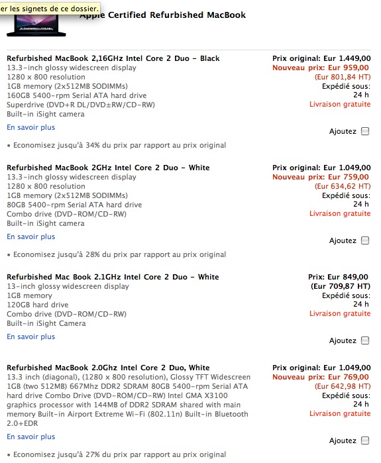
Task: Click the Nouveau prix Eur 759,00 text
Action: pos(321,177)
